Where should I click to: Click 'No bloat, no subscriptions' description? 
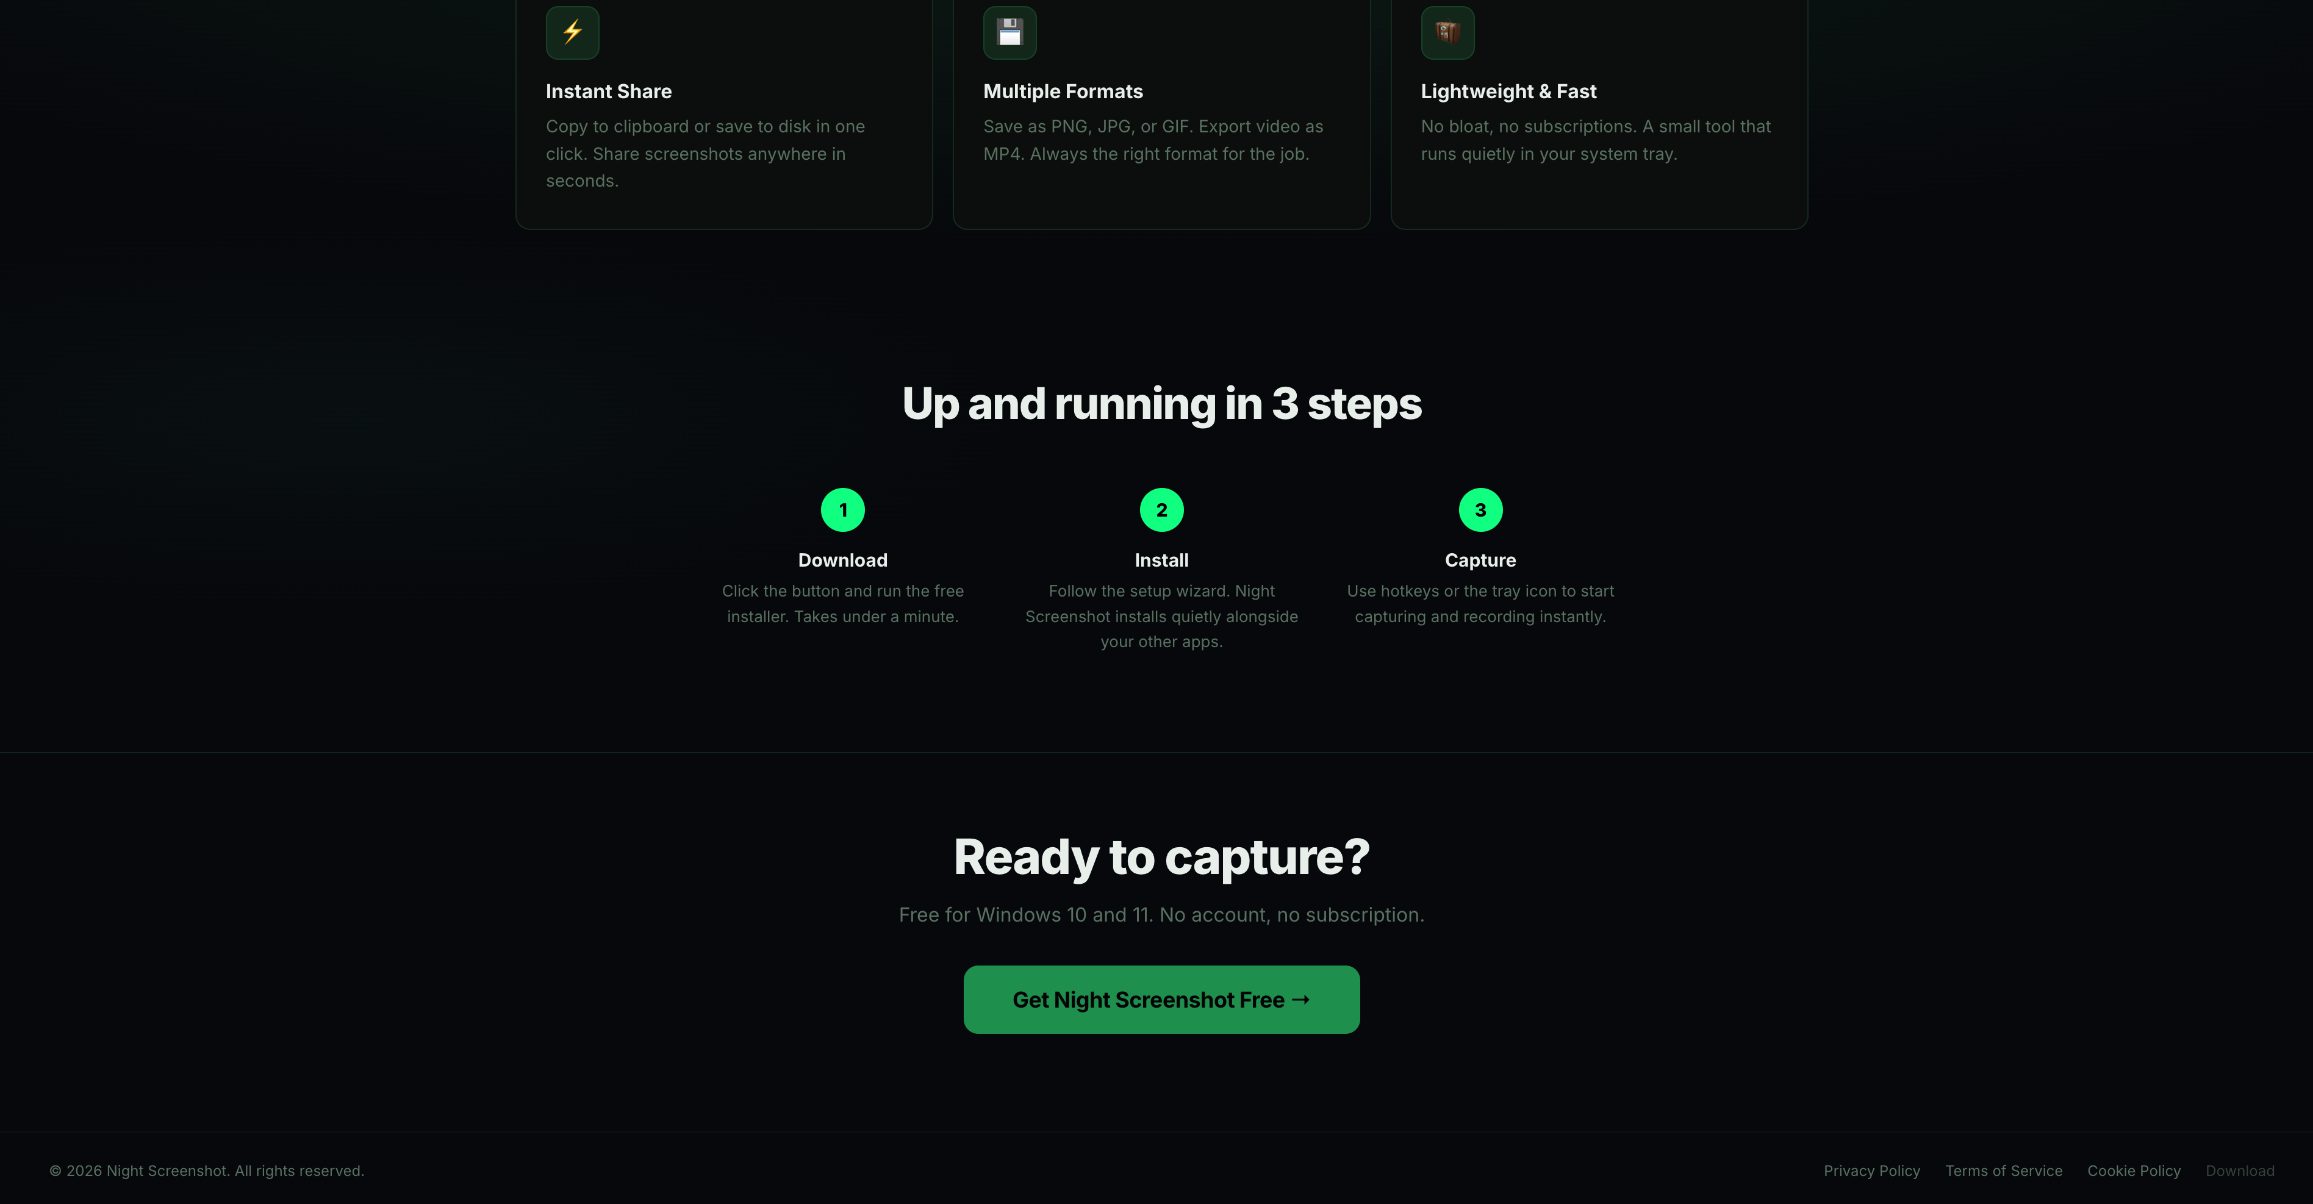point(1596,140)
